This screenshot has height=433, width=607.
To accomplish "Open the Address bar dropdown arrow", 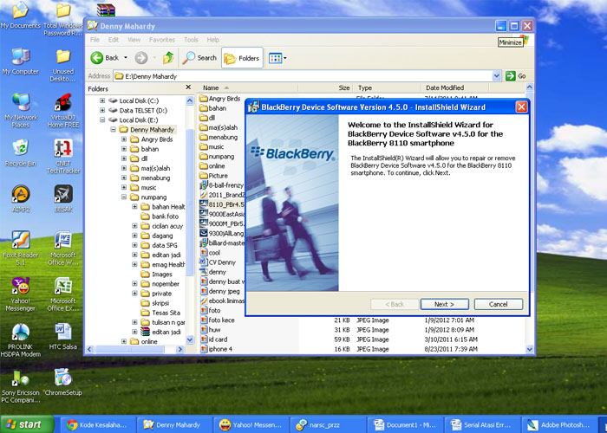I will pyautogui.click(x=497, y=76).
